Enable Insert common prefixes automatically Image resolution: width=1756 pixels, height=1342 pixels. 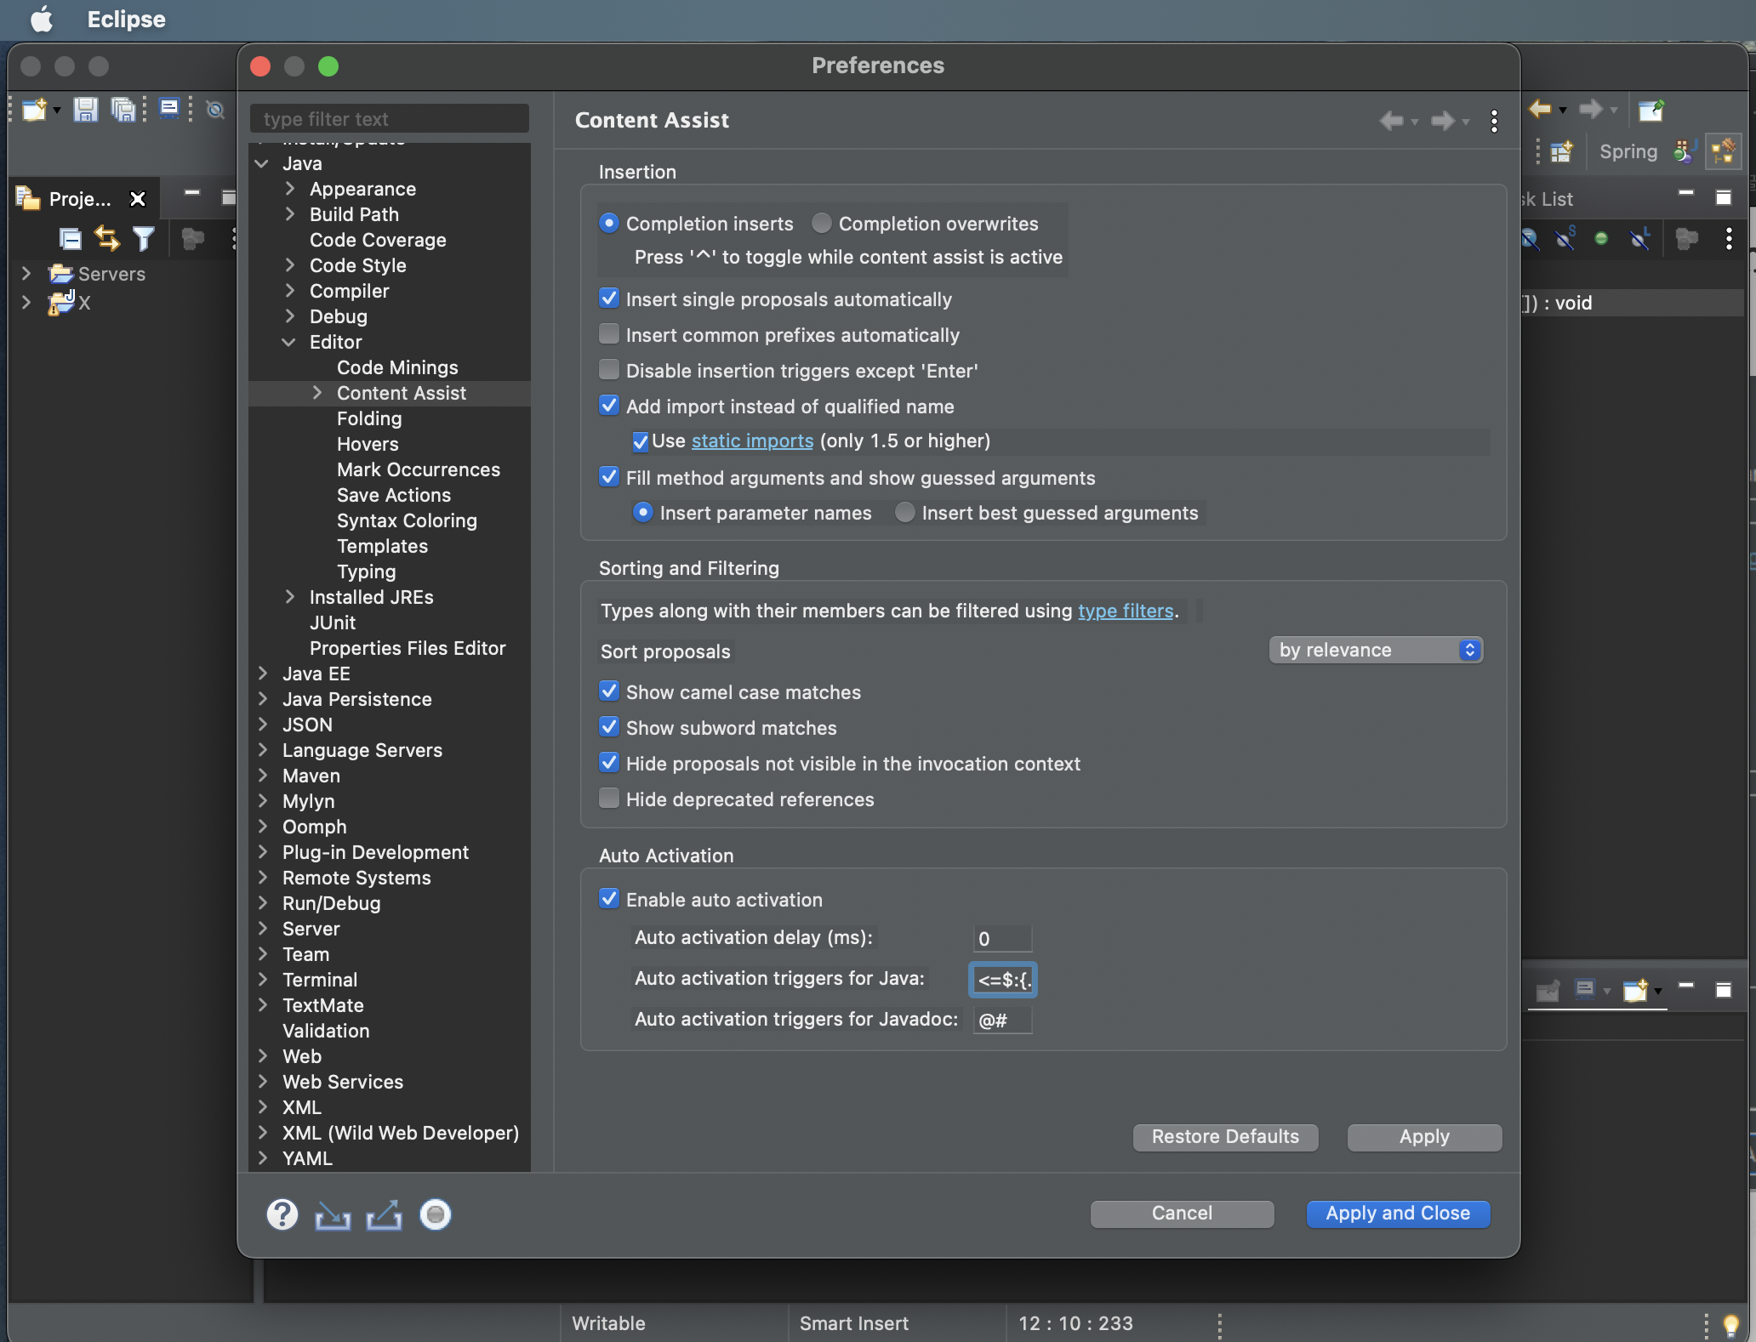tap(609, 334)
